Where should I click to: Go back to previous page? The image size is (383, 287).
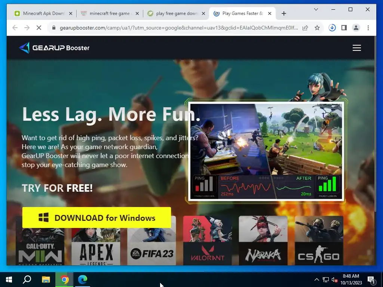tap(15, 28)
